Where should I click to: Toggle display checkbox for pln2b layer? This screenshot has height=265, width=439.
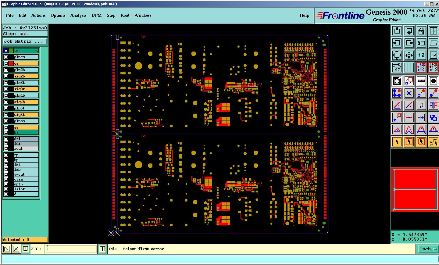6,70
